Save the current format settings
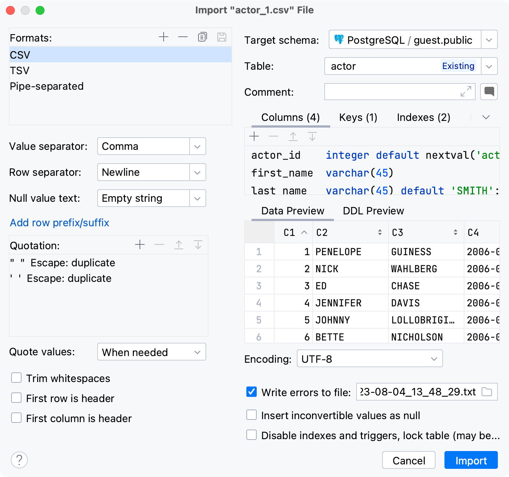Screen dimensions: 509x477 coord(221,37)
